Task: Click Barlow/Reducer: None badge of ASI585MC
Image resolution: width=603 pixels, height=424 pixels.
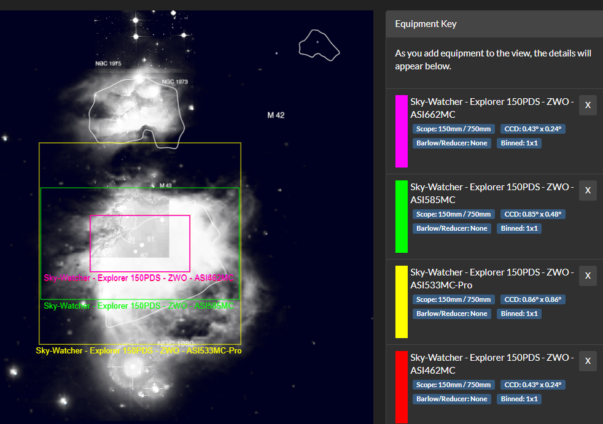Action: click(451, 228)
